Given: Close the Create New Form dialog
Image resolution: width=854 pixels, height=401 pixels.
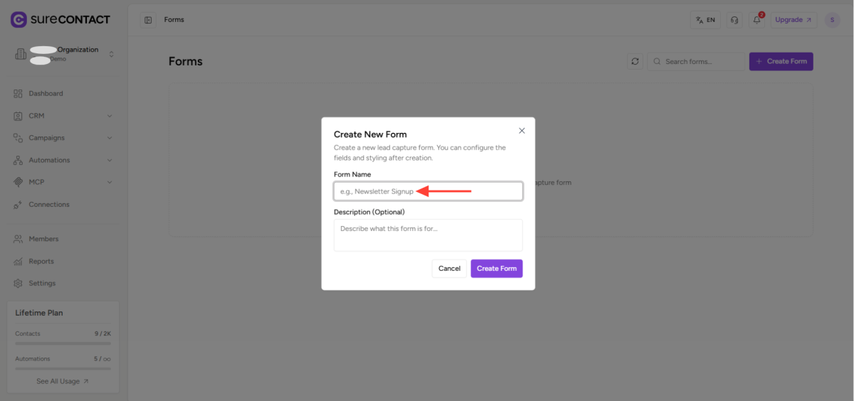Looking at the screenshot, I should point(522,131).
